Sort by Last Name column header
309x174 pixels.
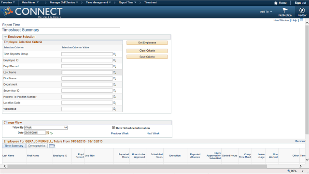[8, 156]
